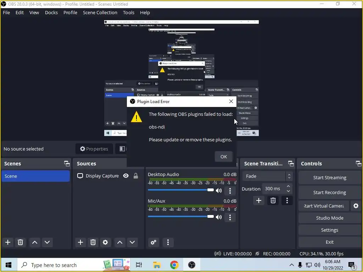Viewport: 363px width, 272px height.
Task: Open the Edit menu
Action: (19, 12)
